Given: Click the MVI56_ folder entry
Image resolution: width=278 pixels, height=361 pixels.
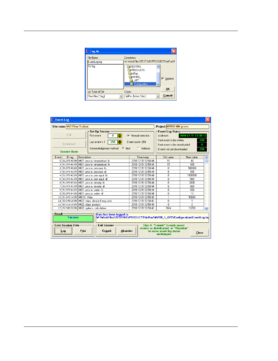Looking at the screenshot, I should pos(136,77).
